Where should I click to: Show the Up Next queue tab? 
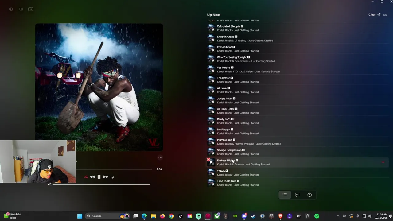(x=285, y=195)
